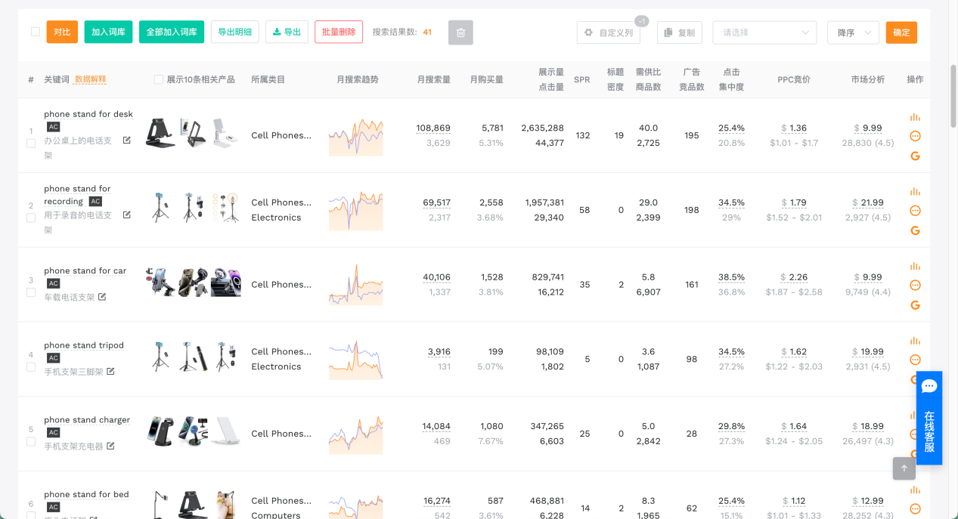The width and height of the screenshot is (958, 519).
Task: Click the 复制 copy icon
Action: (x=668, y=32)
